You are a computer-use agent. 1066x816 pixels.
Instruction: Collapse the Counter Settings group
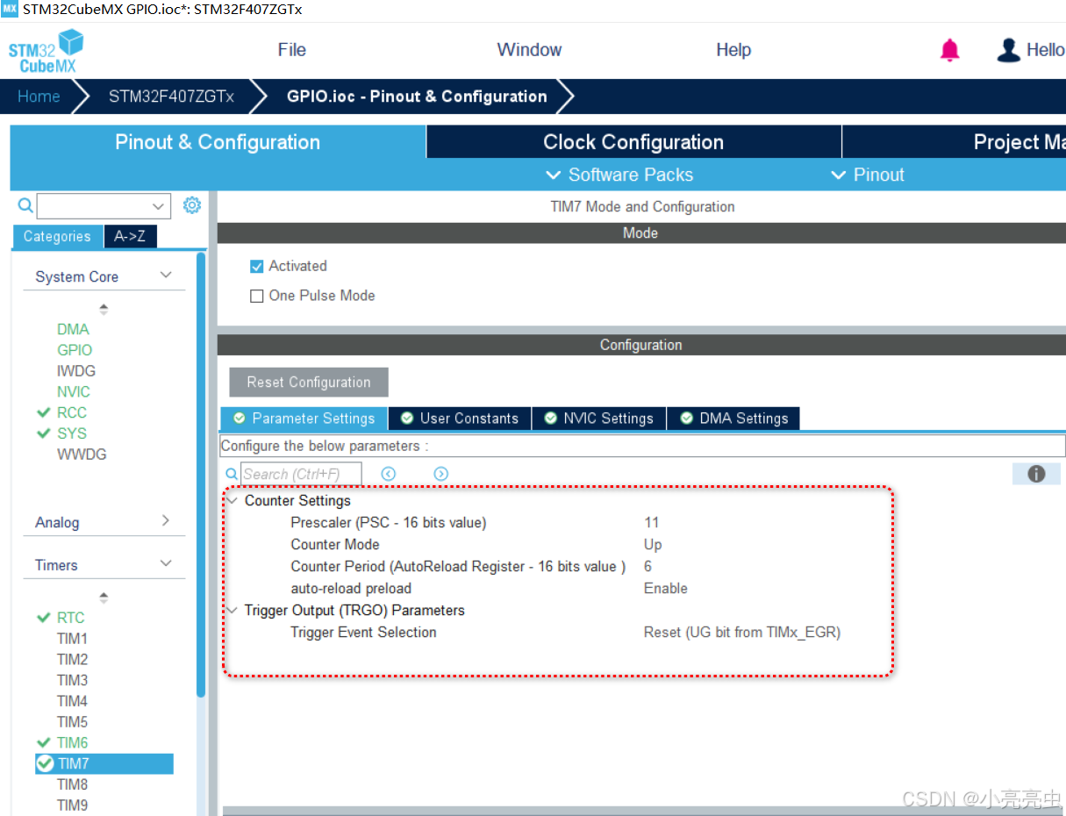coord(232,500)
